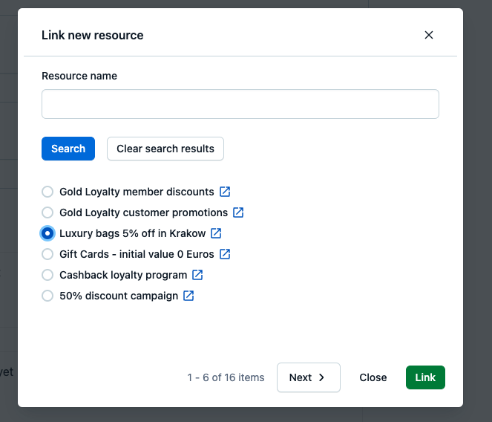Select Gold Loyalty member discounts radio button
Image resolution: width=492 pixels, height=422 pixels.
click(x=47, y=192)
